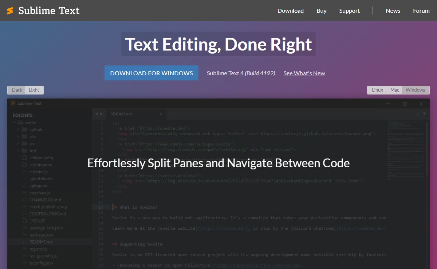This screenshot has height=269, width=437.
Task: Select the Windows platform toggle
Action: coord(416,90)
